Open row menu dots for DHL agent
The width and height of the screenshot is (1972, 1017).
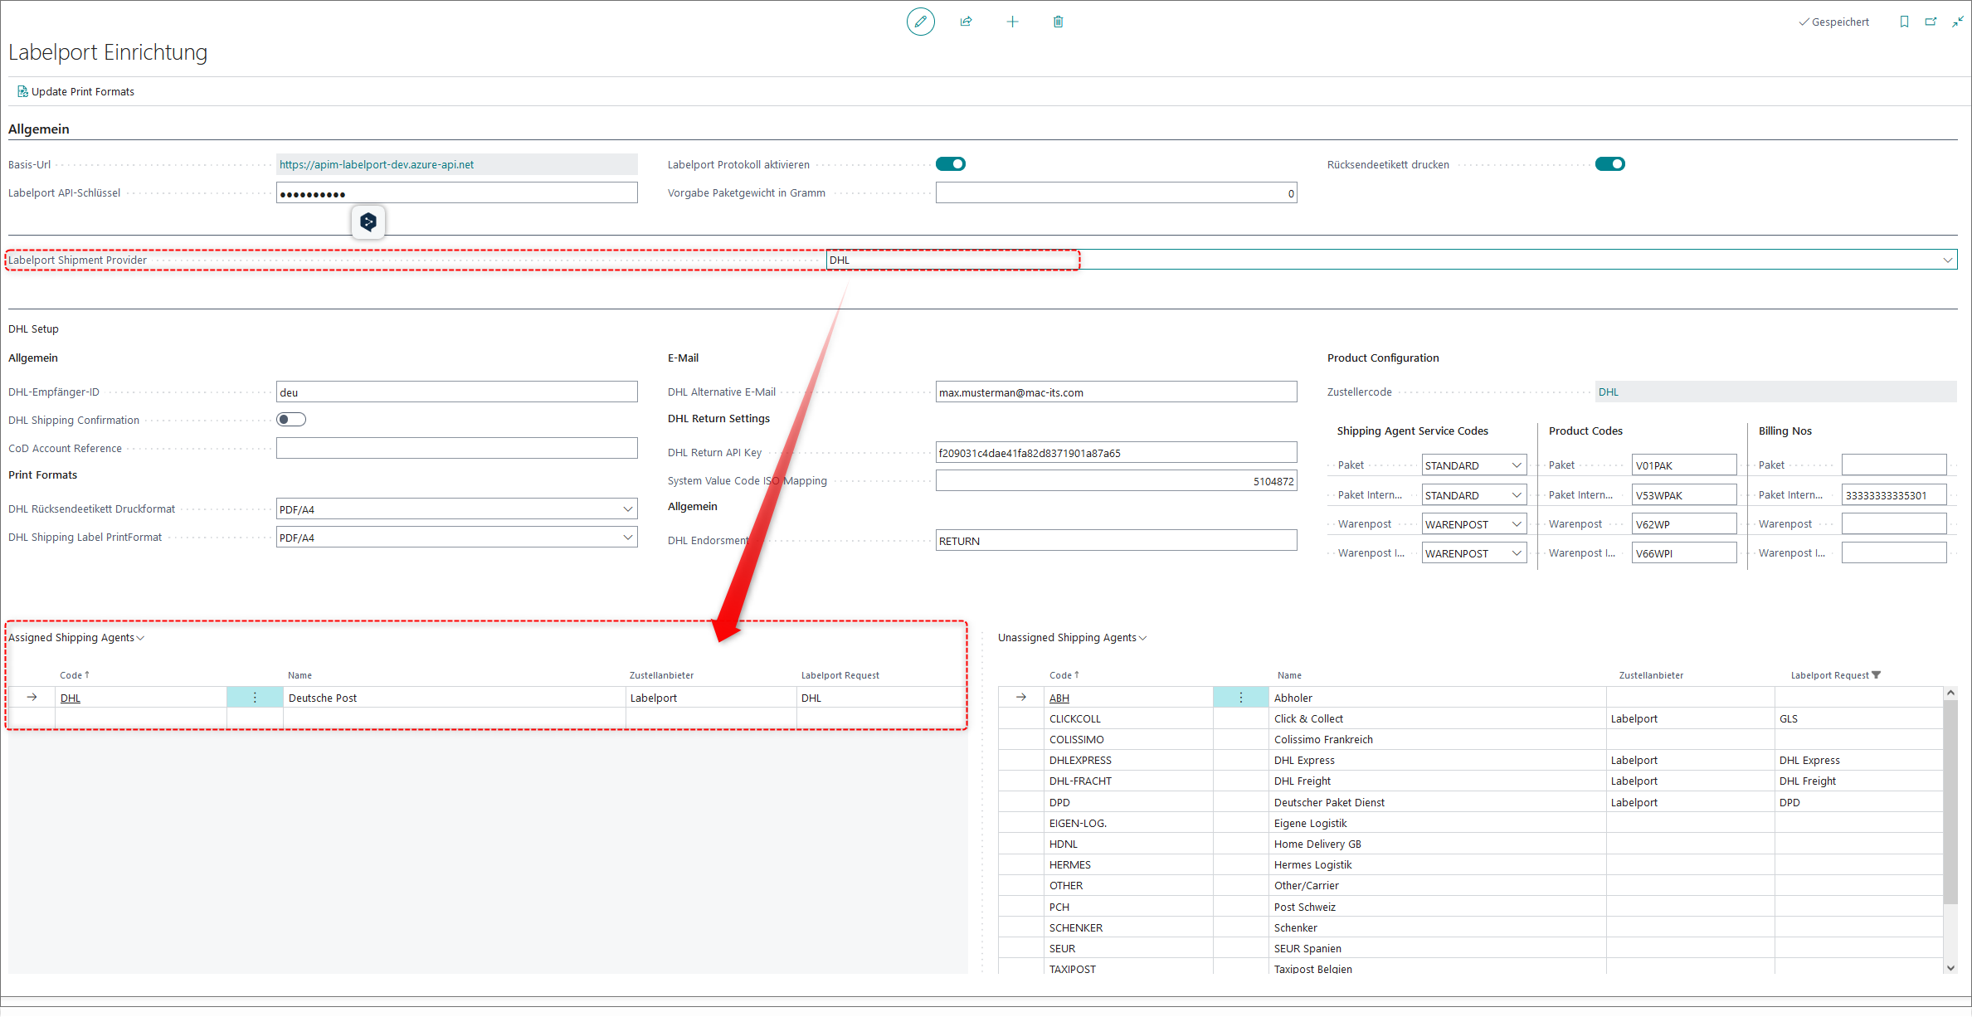[x=255, y=698]
